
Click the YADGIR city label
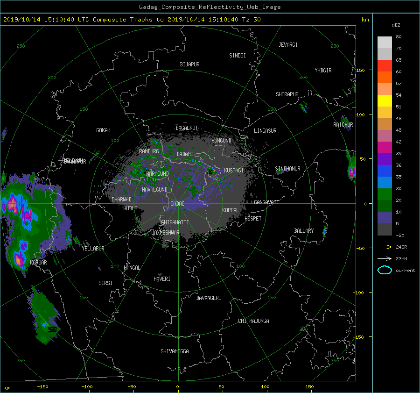(323, 71)
